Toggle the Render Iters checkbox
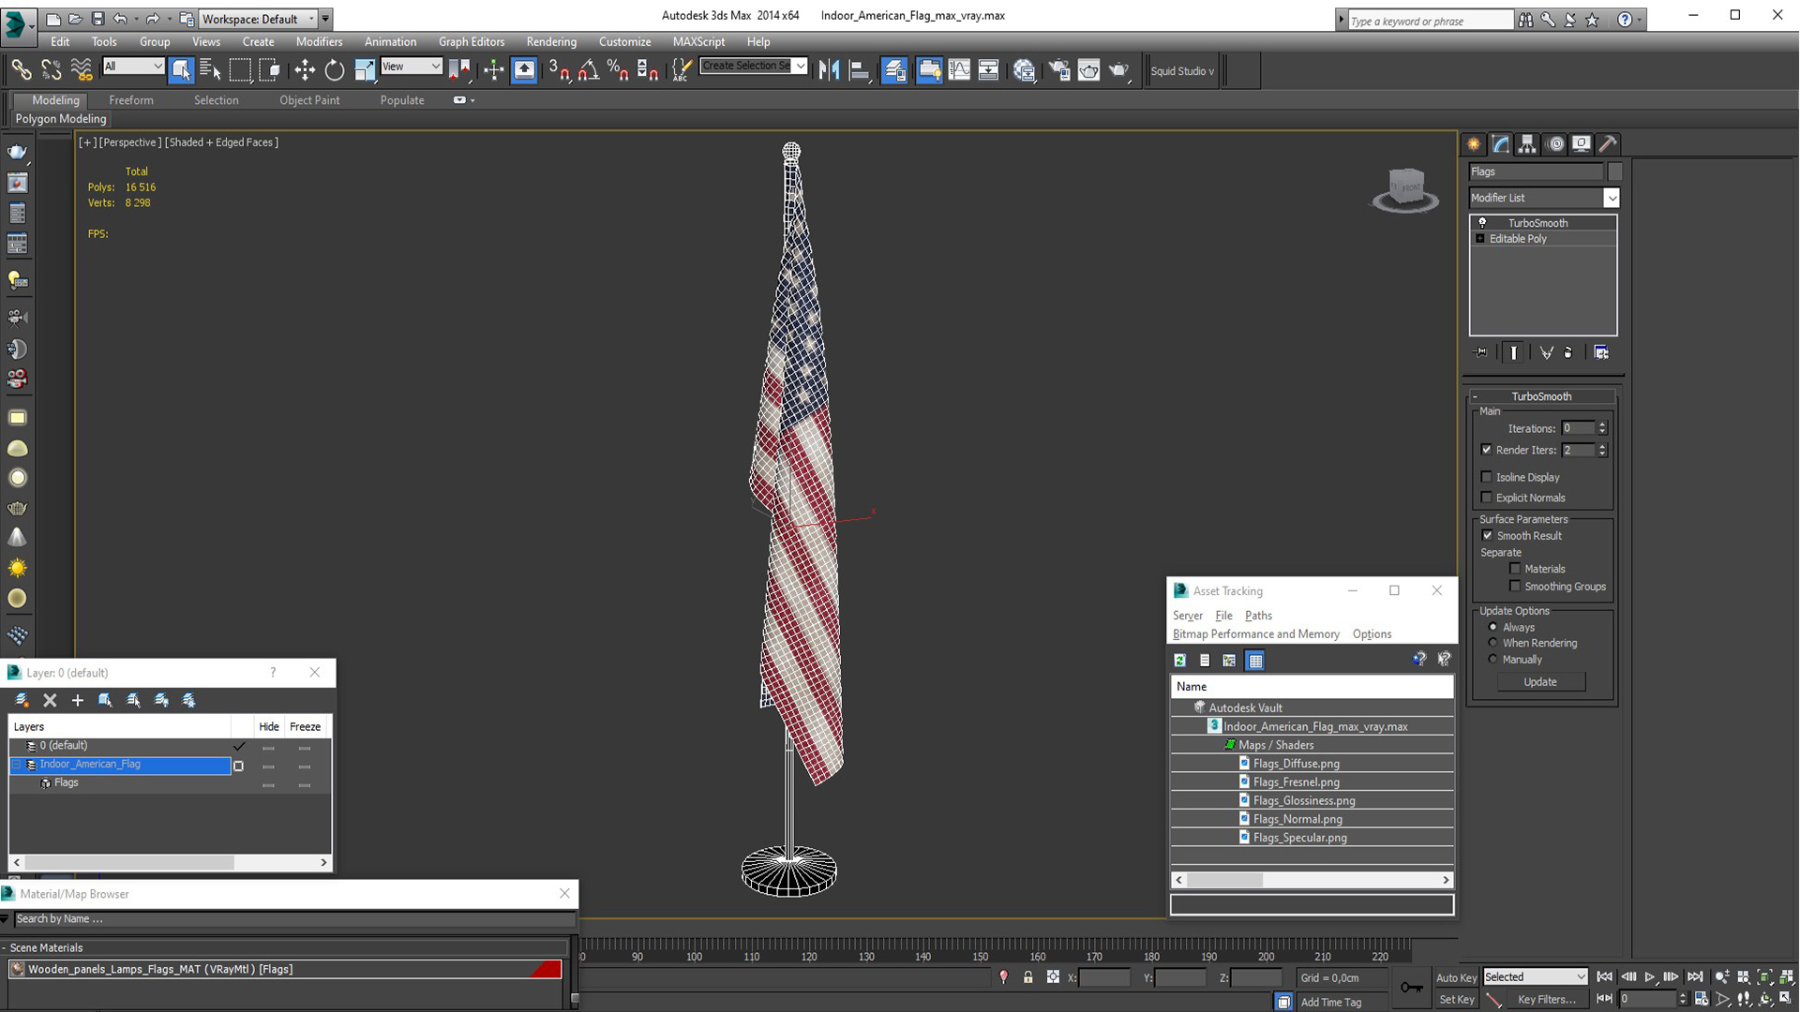The height and width of the screenshot is (1012, 1800). (x=1487, y=450)
